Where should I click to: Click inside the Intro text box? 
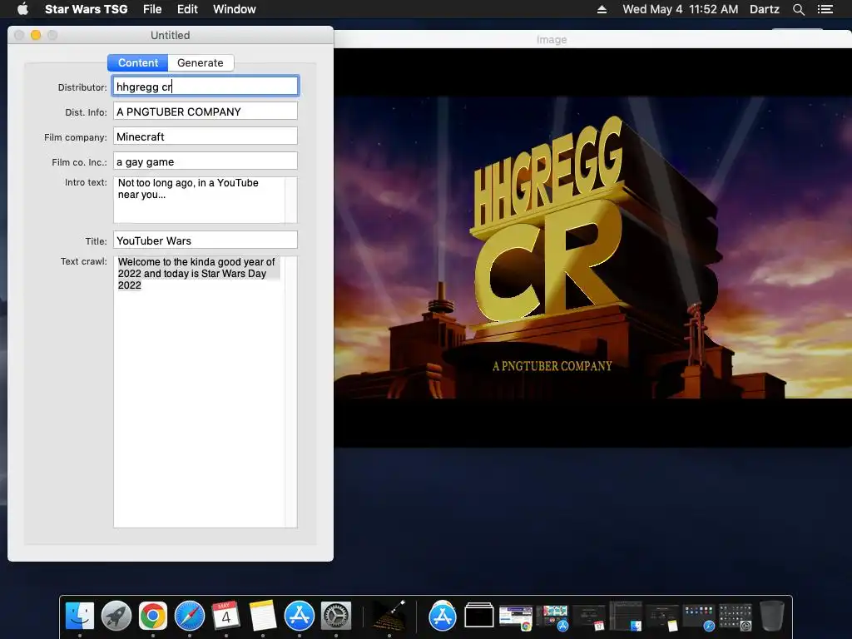tap(199, 200)
